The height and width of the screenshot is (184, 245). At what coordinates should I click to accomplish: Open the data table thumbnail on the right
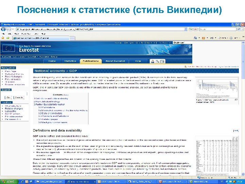217,156
